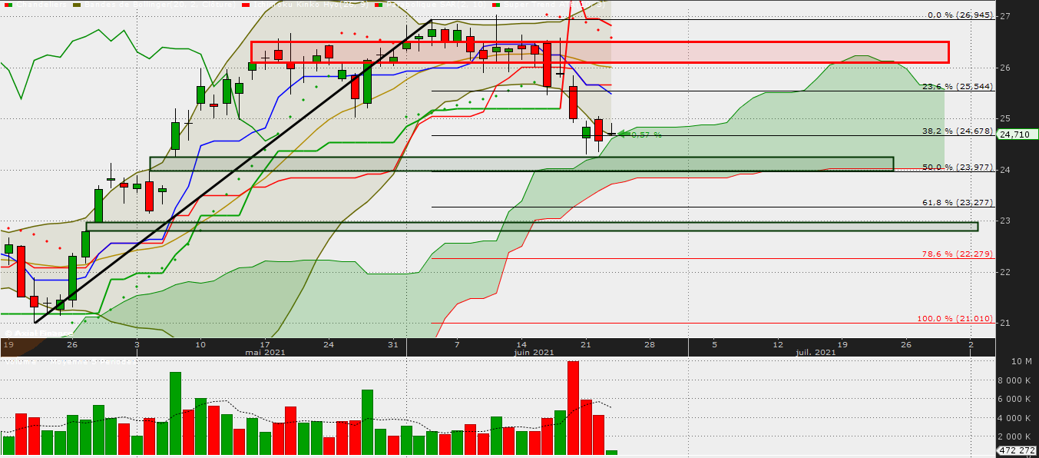
Task: Click the Parabolique SAR legend swatch
Action: coord(378,4)
